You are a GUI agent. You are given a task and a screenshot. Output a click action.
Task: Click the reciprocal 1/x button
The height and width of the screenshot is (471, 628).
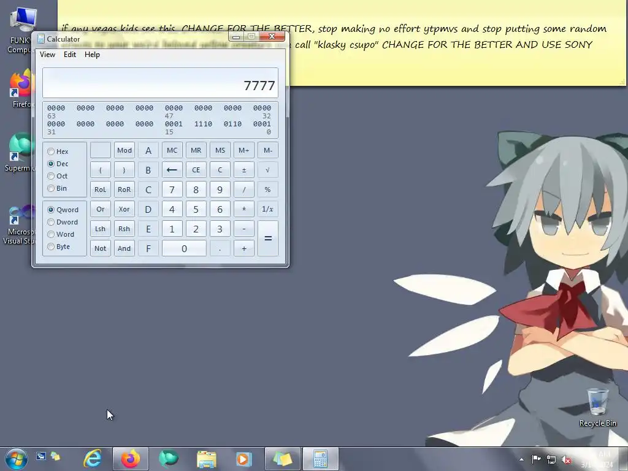267,209
